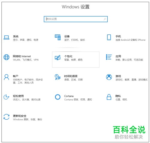Screen dimensions: 150x143
Task: Click the description 语音、区域、日期
Action: point(73,80)
